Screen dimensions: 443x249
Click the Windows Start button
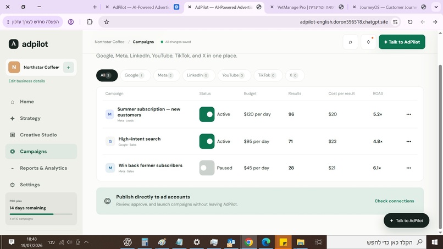click(x=435, y=242)
